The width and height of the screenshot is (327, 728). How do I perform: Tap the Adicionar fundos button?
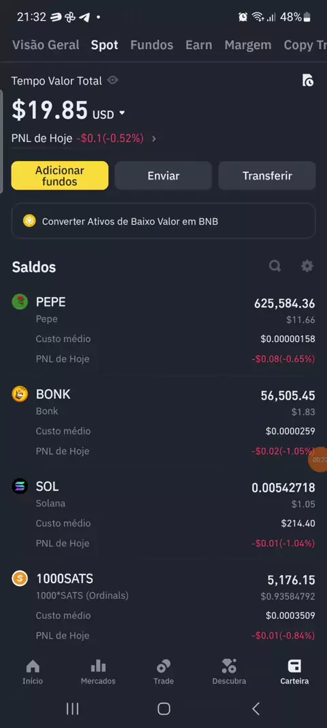click(x=60, y=176)
